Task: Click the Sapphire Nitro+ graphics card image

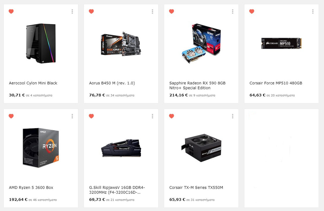Action: tap(201, 43)
